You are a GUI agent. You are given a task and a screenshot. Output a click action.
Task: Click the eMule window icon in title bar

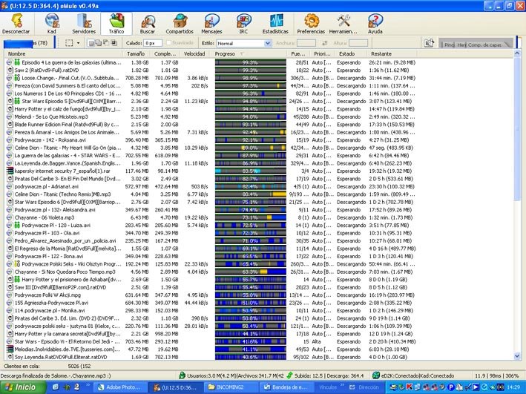(4, 6)
